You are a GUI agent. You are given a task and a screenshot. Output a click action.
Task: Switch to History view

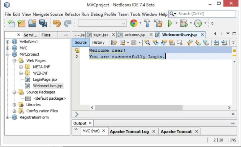98,42
